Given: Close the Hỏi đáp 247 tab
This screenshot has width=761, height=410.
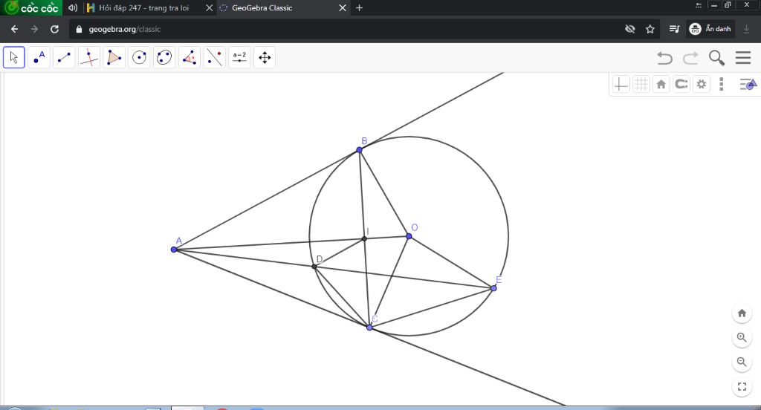Looking at the screenshot, I should 209,8.
